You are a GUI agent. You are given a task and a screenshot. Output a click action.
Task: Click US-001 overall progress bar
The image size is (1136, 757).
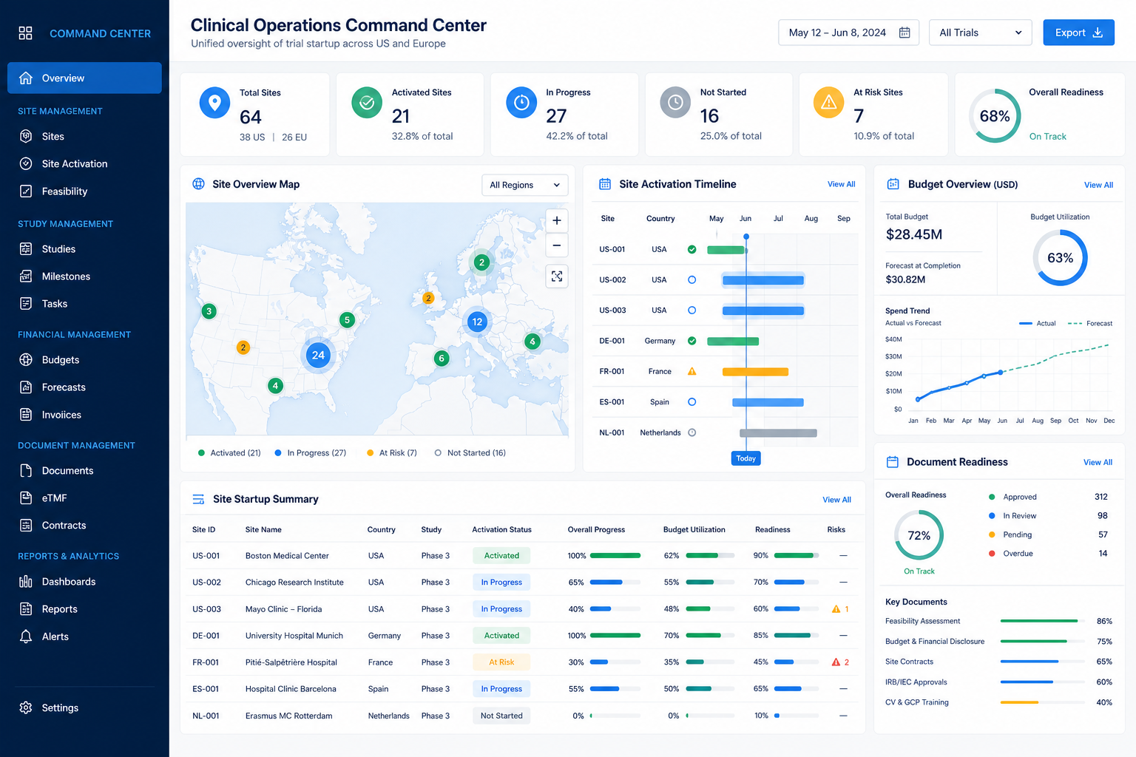(x=615, y=556)
